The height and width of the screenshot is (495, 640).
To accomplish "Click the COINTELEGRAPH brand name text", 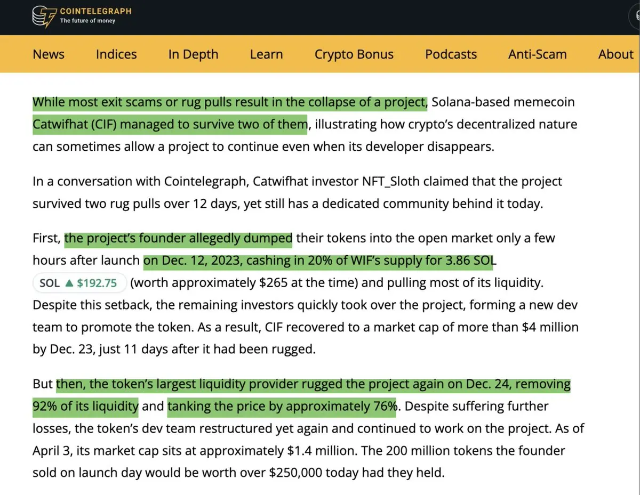I will point(95,11).
